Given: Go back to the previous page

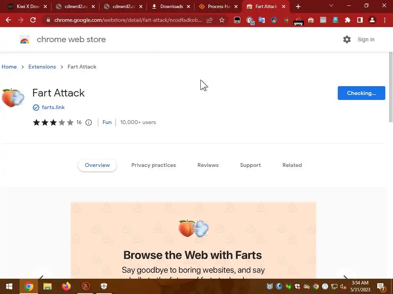Looking at the screenshot, I should [x=8, y=20].
